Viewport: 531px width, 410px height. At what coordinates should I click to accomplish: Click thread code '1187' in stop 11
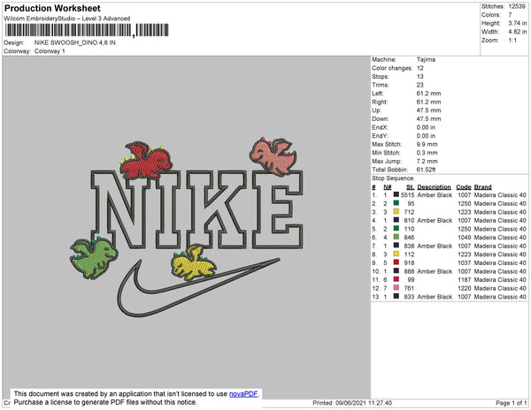[x=465, y=279]
